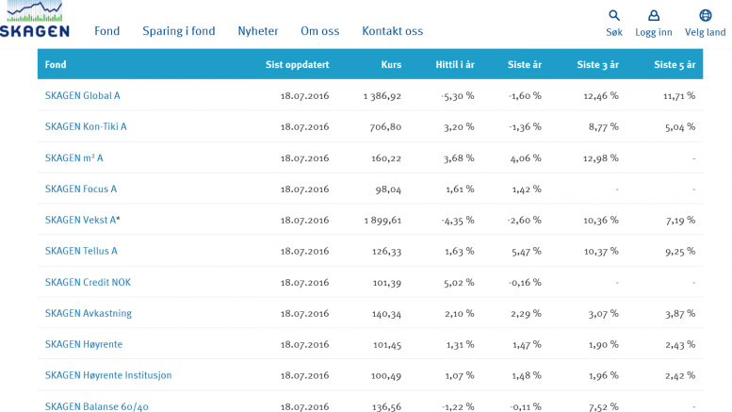Select the 12,98 % three-year value

[x=601, y=157]
